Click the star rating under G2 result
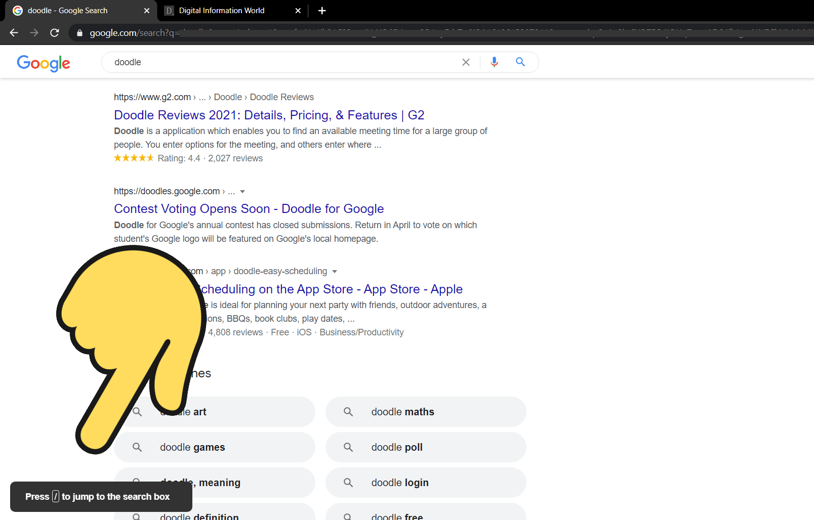814x520 pixels. click(134, 158)
